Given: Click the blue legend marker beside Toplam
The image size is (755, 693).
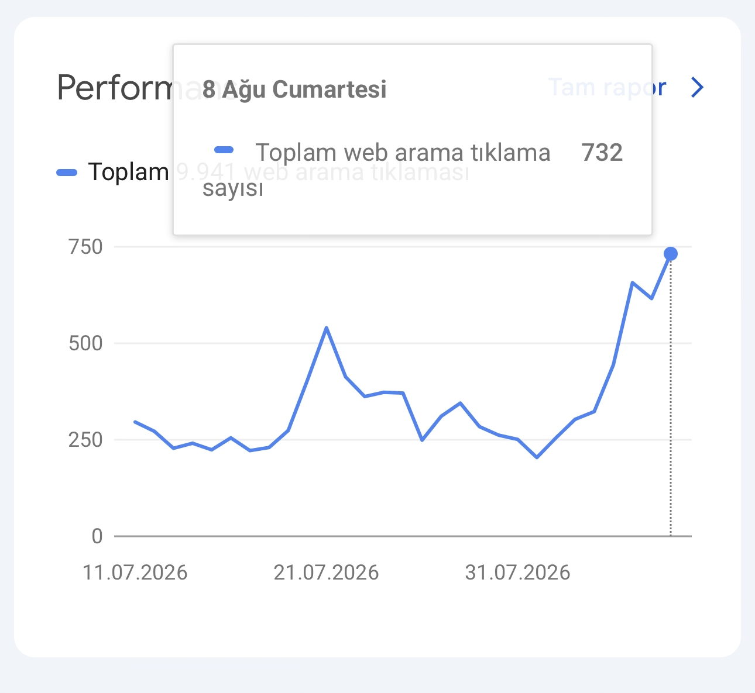Looking at the screenshot, I should (x=67, y=173).
